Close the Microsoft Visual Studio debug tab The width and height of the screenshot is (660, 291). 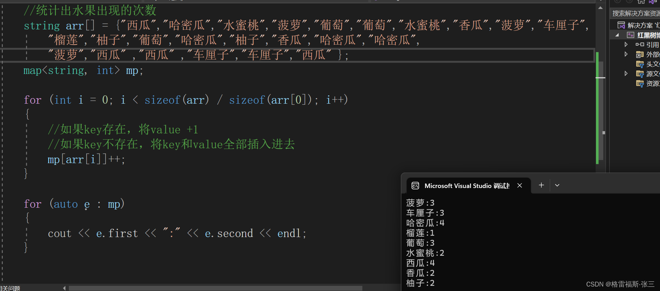(x=519, y=186)
